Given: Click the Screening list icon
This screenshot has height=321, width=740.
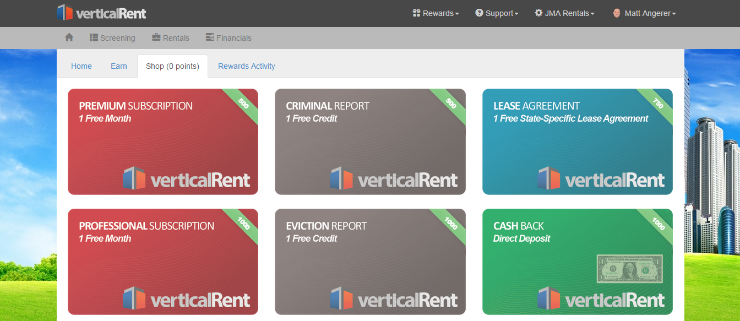Looking at the screenshot, I should 94,37.
